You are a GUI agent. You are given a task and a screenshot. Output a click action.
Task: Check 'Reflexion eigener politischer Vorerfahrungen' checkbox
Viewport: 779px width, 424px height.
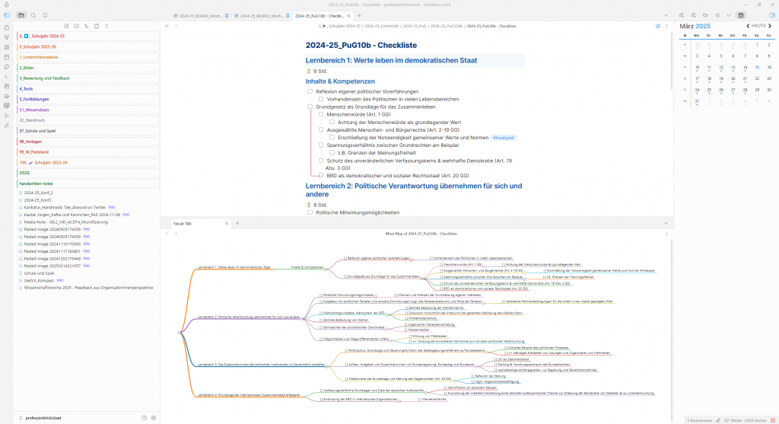310,91
